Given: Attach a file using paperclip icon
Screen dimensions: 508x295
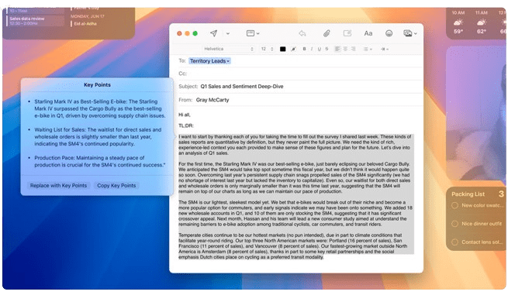Looking at the screenshot, I should [327, 33].
